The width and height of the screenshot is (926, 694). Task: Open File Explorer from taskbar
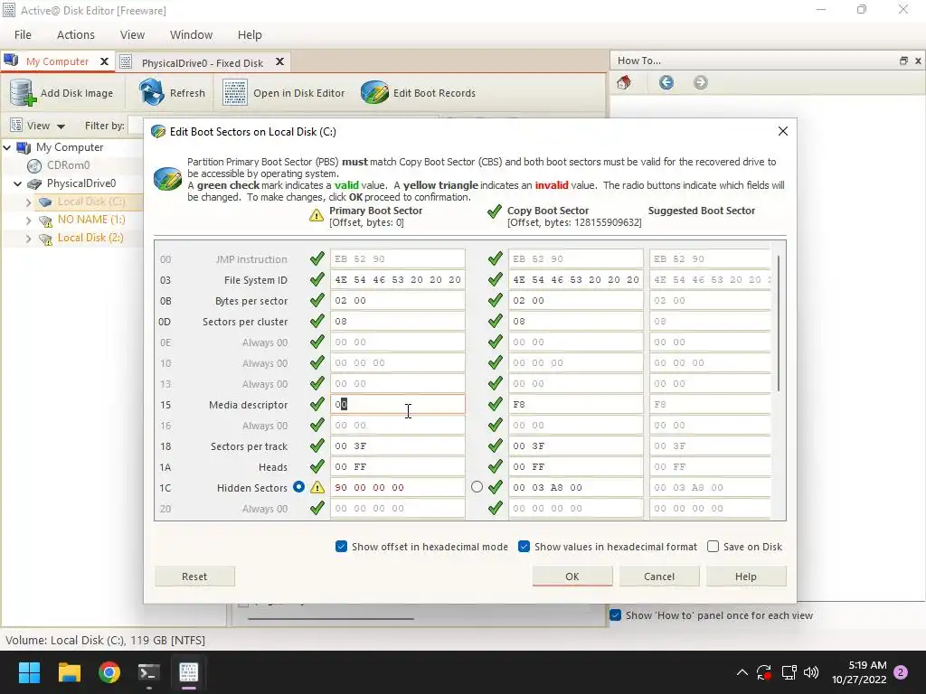(x=69, y=672)
